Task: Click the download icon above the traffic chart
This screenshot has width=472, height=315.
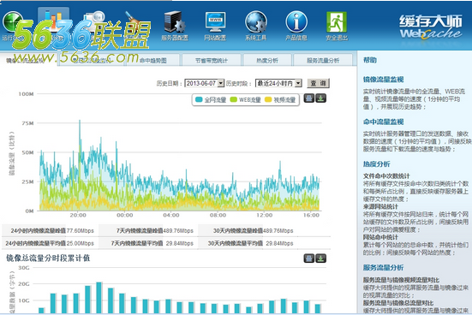Action: click(321, 98)
